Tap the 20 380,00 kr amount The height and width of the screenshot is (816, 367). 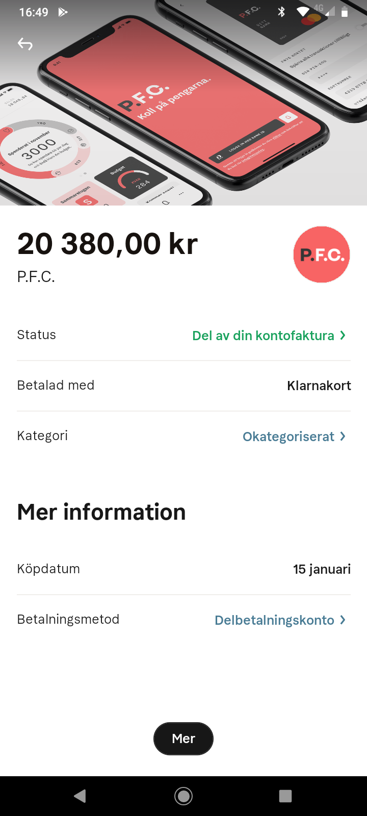[108, 244]
